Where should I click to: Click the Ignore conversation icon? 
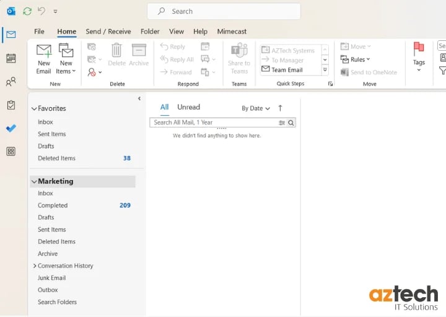92,46
